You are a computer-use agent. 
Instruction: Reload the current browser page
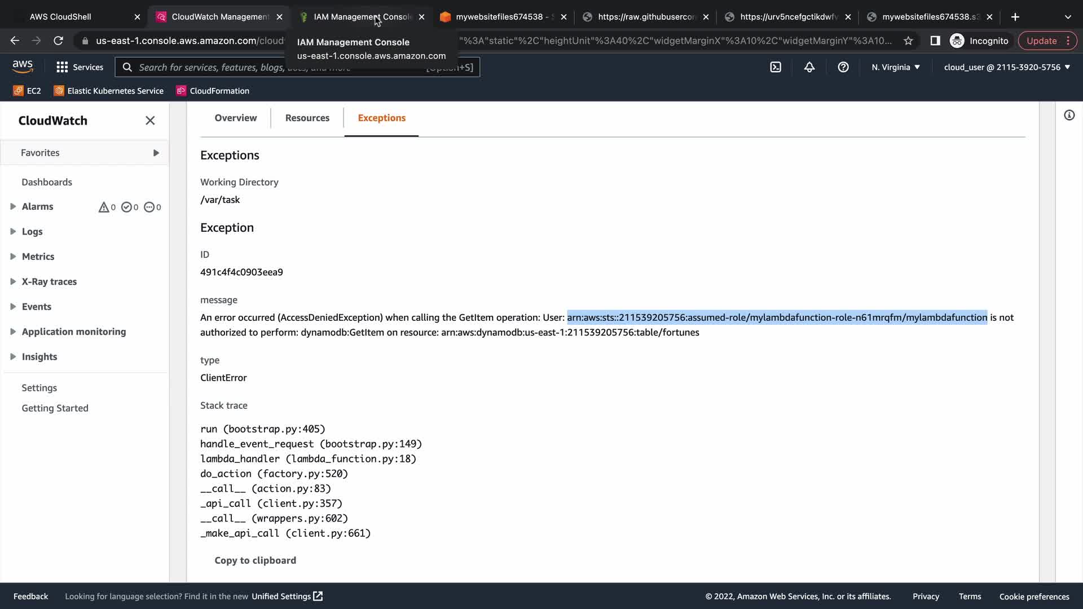coord(58,41)
